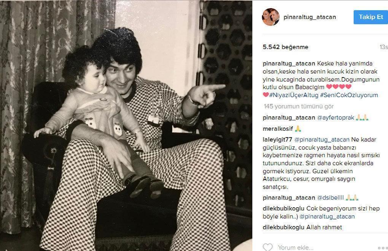Open laleyigit77 commenter profile
Screen dimensions: 388x251
[277, 140]
